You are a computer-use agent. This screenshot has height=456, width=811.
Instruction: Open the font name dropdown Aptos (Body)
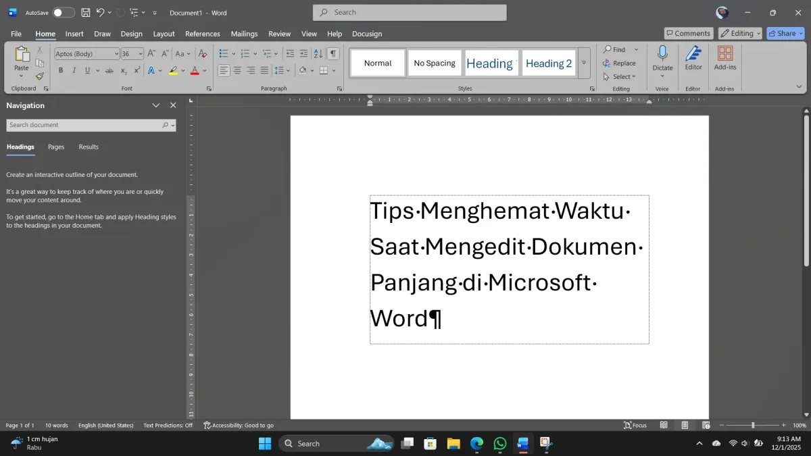(116, 54)
